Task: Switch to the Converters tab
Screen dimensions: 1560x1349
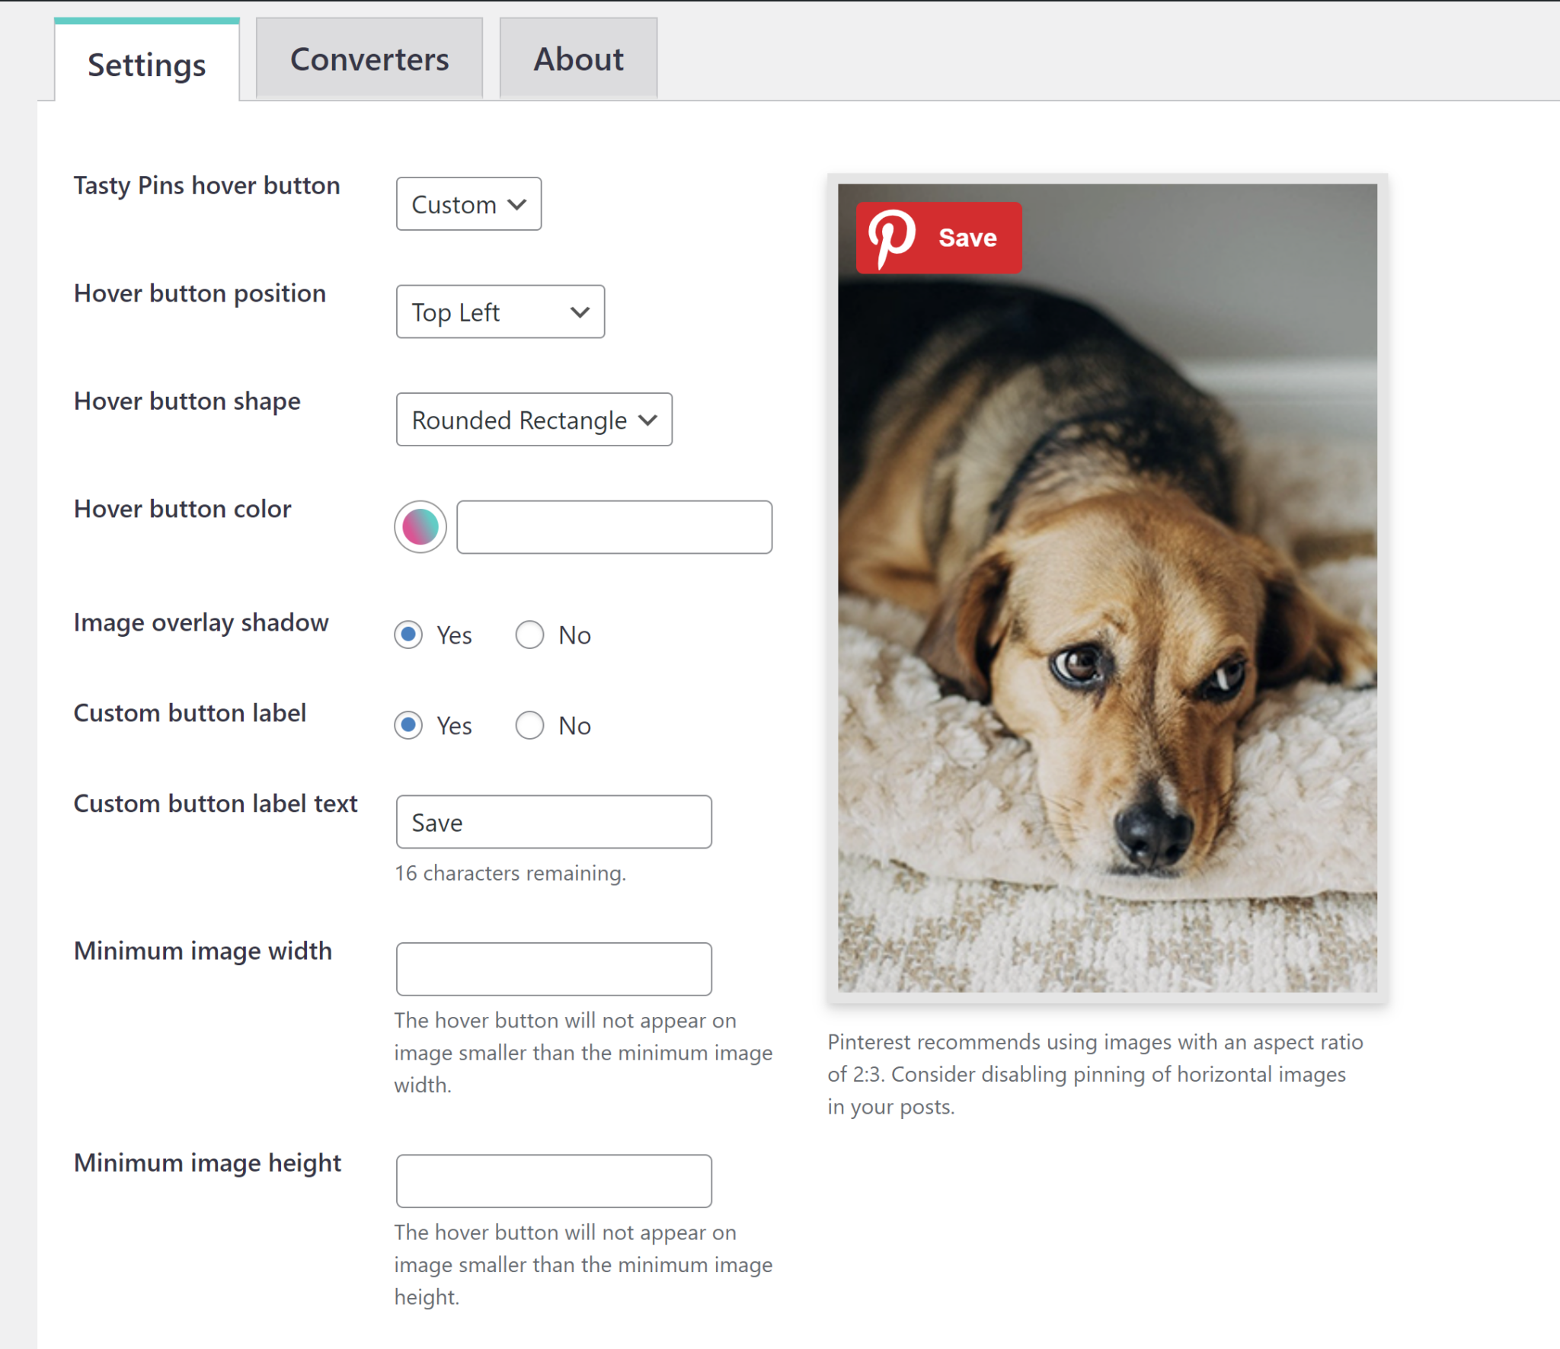Action: (369, 58)
